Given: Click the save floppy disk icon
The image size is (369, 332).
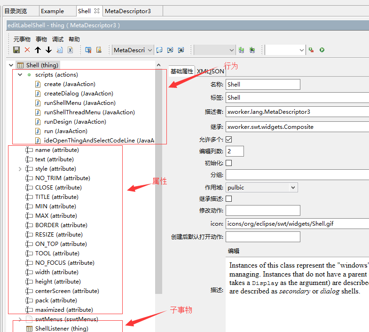Looking at the screenshot, I should click(16, 50).
